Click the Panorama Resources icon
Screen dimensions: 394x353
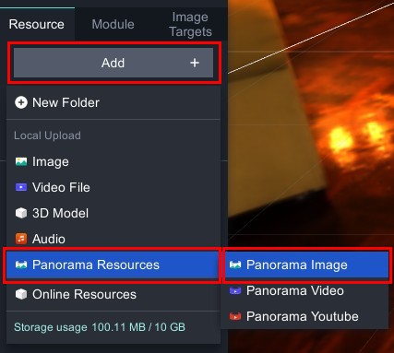(21, 265)
